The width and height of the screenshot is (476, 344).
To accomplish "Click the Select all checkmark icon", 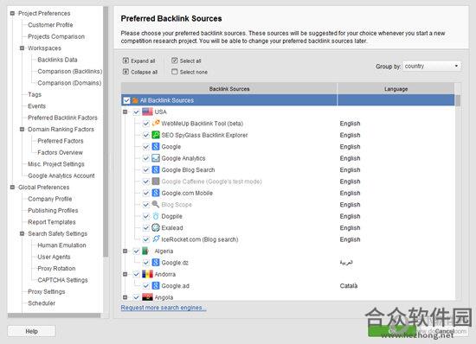I will point(175,61).
